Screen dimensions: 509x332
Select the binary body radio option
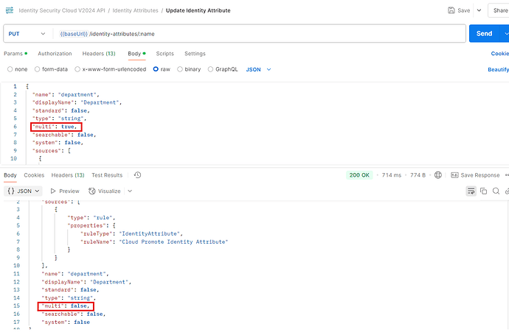[x=180, y=69]
